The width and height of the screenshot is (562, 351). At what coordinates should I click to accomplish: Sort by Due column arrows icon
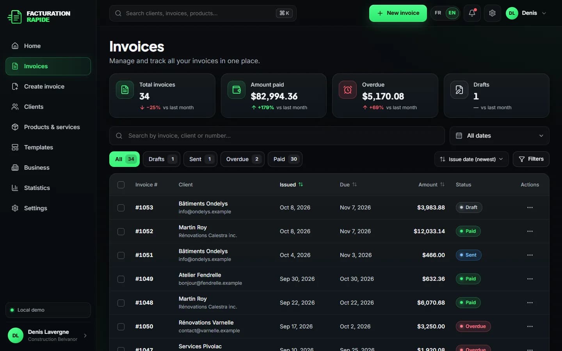354,184
